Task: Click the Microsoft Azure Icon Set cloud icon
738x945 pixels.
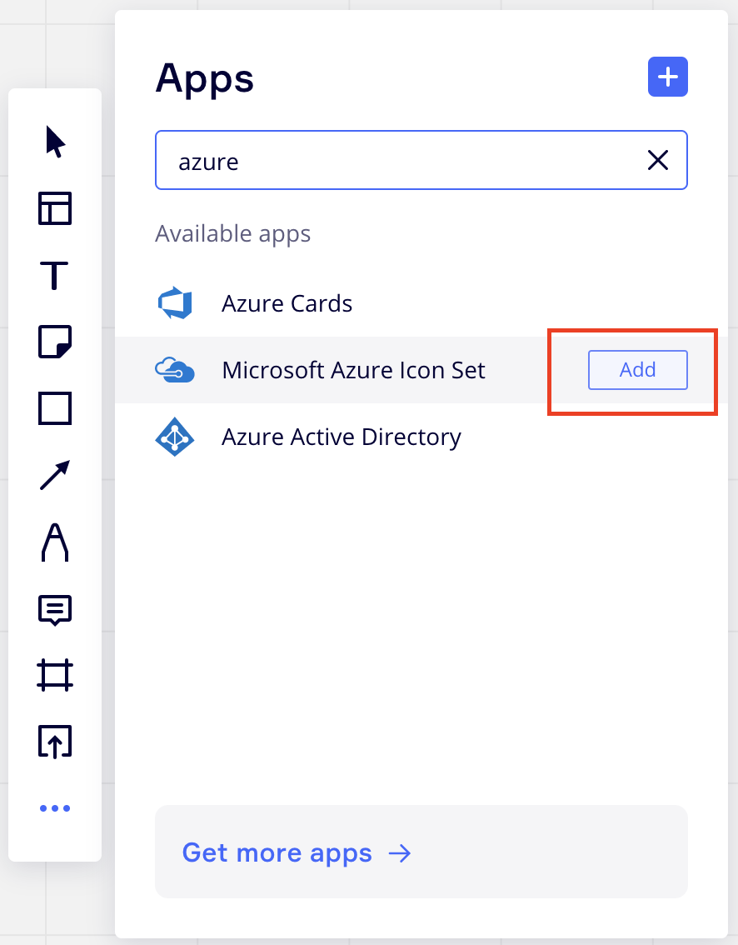Action: pos(175,370)
